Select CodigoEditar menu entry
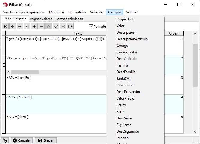Screen dimensions: 200x144 [x=135, y=52]
